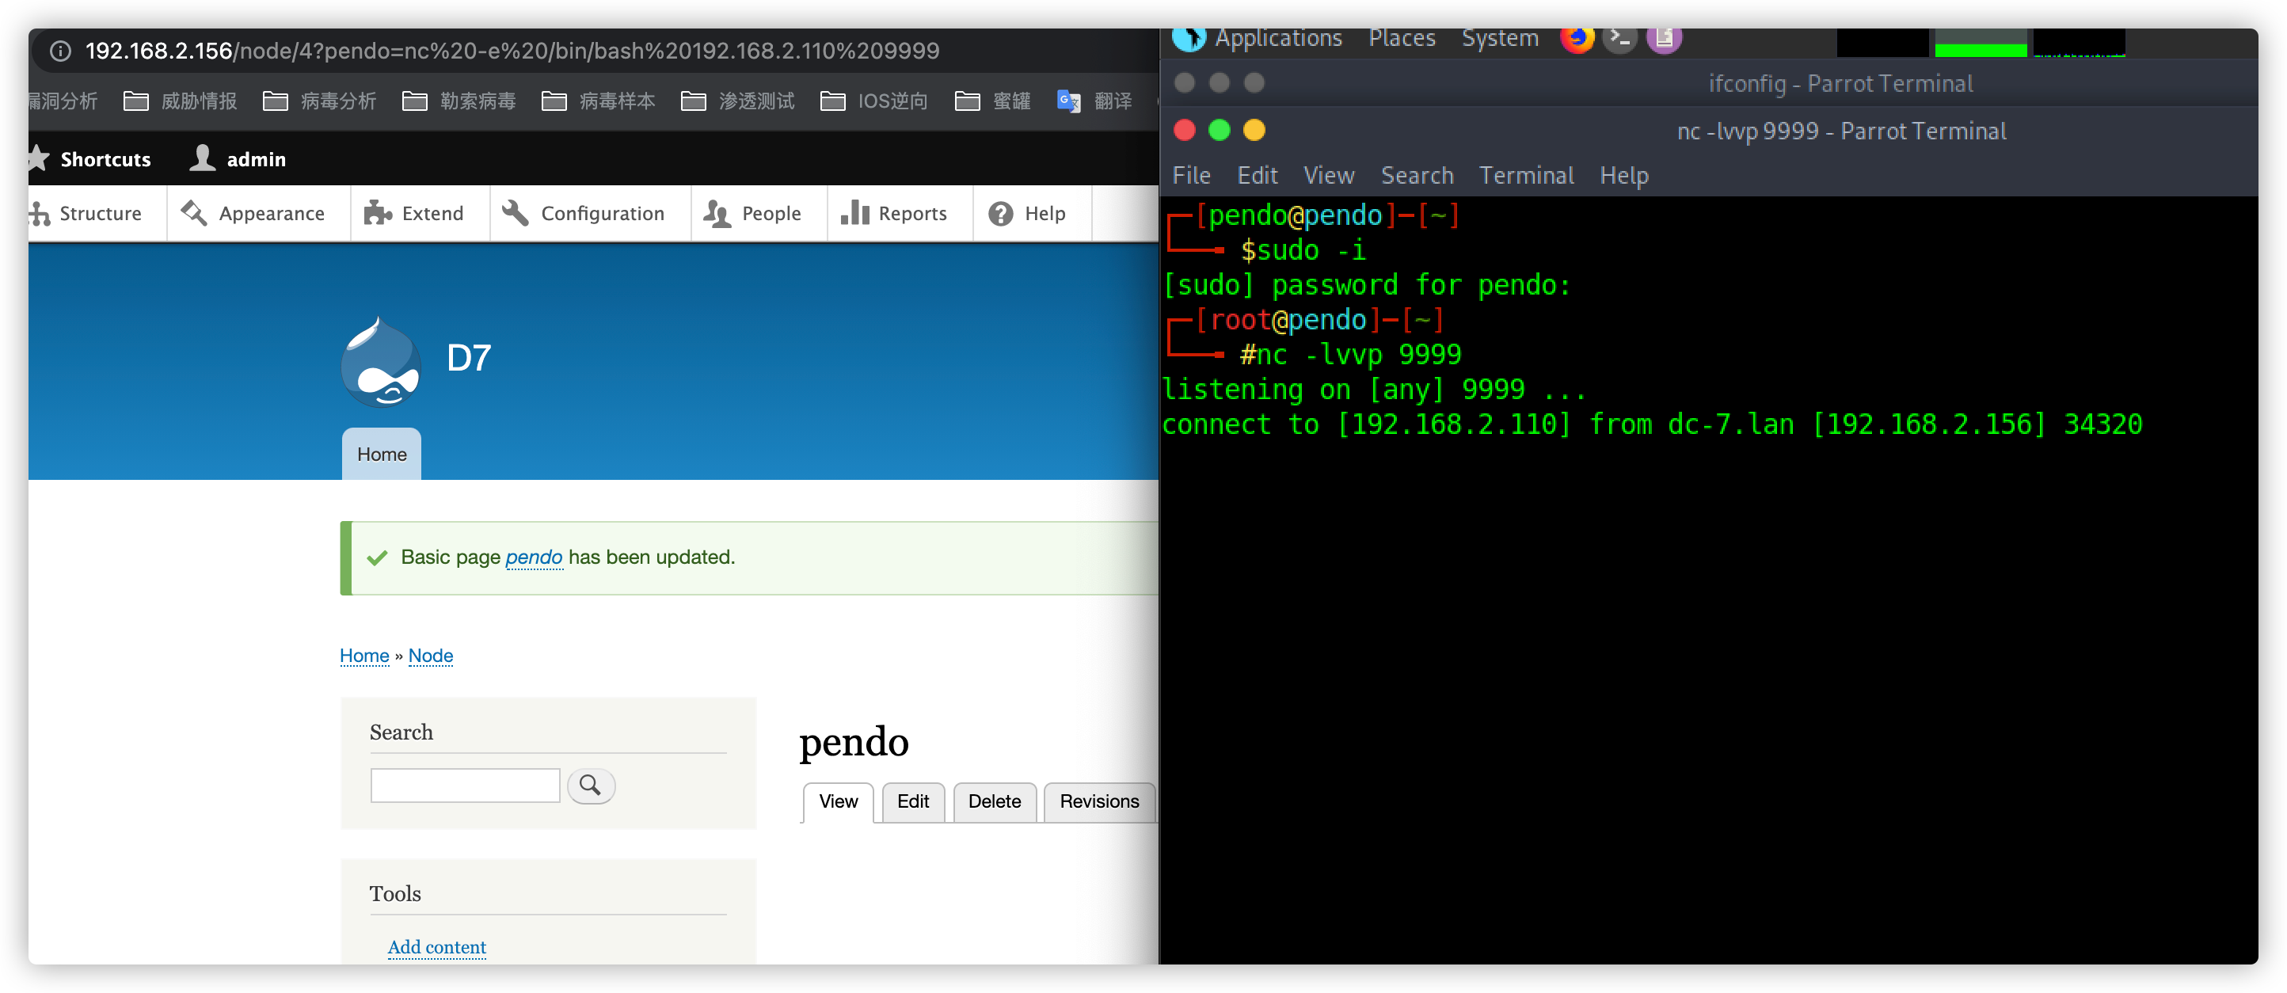Click the Google Translate bookmark icon
The width and height of the screenshot is (2287, 993).
tap(1069, 101)
